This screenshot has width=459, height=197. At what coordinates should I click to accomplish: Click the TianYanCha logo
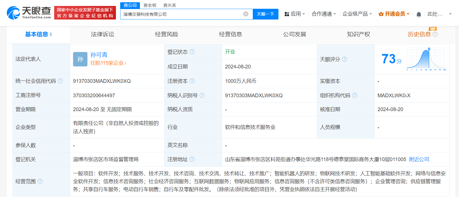pyautogui.click(x=29, y=13)
